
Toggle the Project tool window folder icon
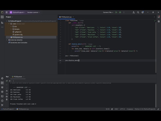tap(2, 17)
